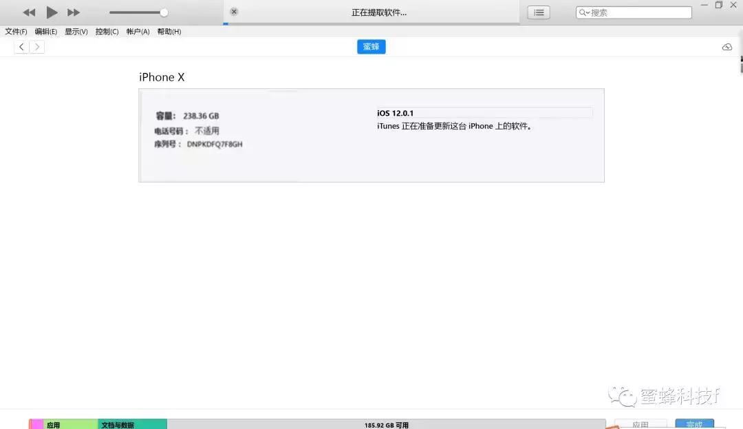This screenshot has width=743, height=429.
Task: Click the vertical scrollbar thumb at right edge
Action: pyautogui.click(x=741, y=65)
